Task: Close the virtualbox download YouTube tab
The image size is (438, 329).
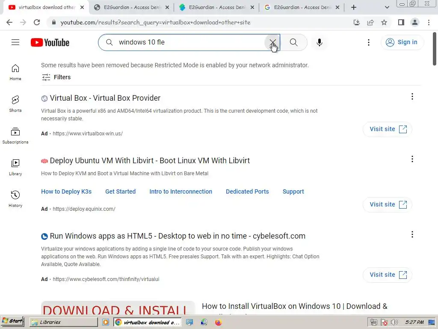Action: 82,8
